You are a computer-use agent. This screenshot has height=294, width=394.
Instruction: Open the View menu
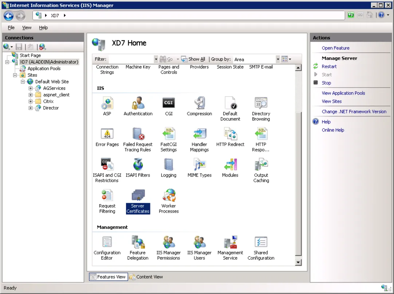pyautogui.click(x=27, y=28)
